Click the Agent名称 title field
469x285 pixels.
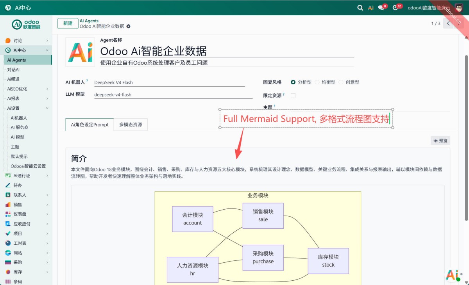[x=227, y=51]
